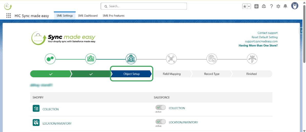This screenshot has height=132, width=306.
Task: Click the HIC Sync made easy app name
Action: click(x=32, y=16)
